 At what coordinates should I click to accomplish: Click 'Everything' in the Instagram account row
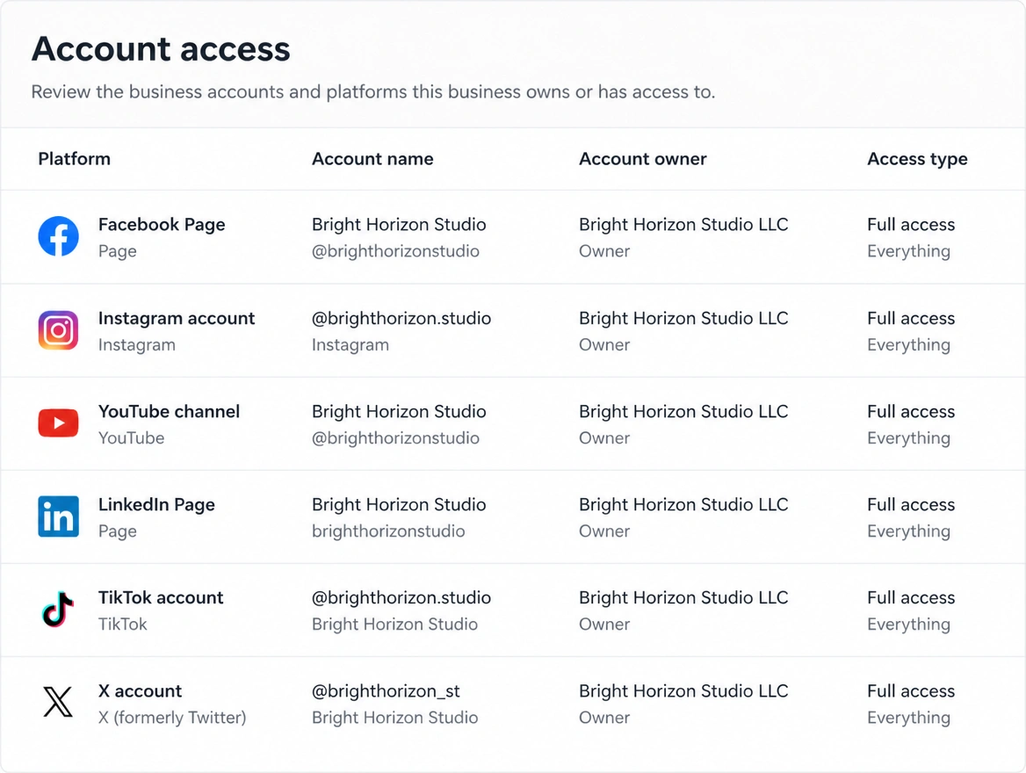[x=909, y=345]
